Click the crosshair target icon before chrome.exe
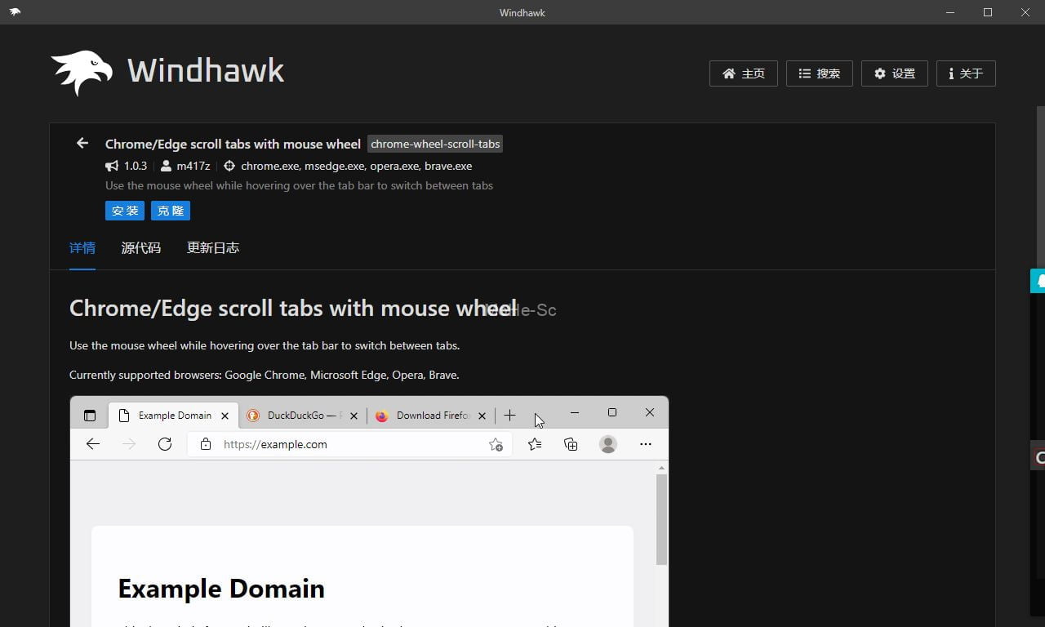The width and height of the screenshot is (1045, 627). pos(229,166)
